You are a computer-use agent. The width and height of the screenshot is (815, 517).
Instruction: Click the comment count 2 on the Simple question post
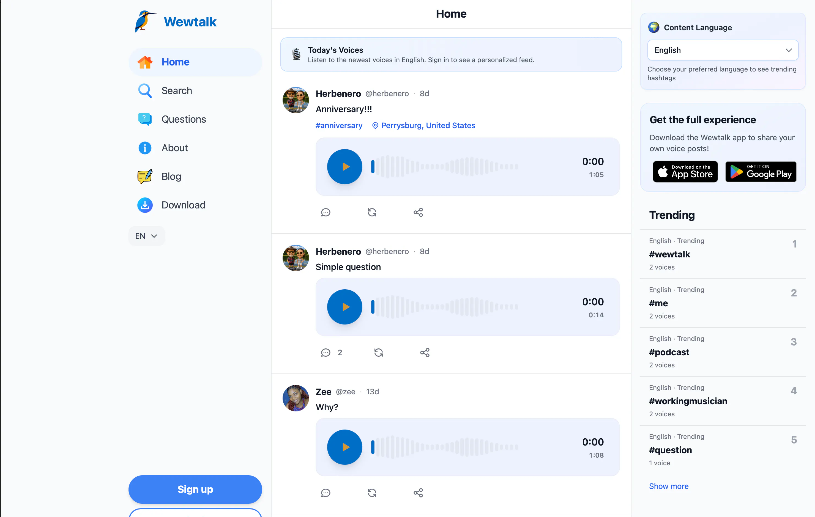(340, 353)
